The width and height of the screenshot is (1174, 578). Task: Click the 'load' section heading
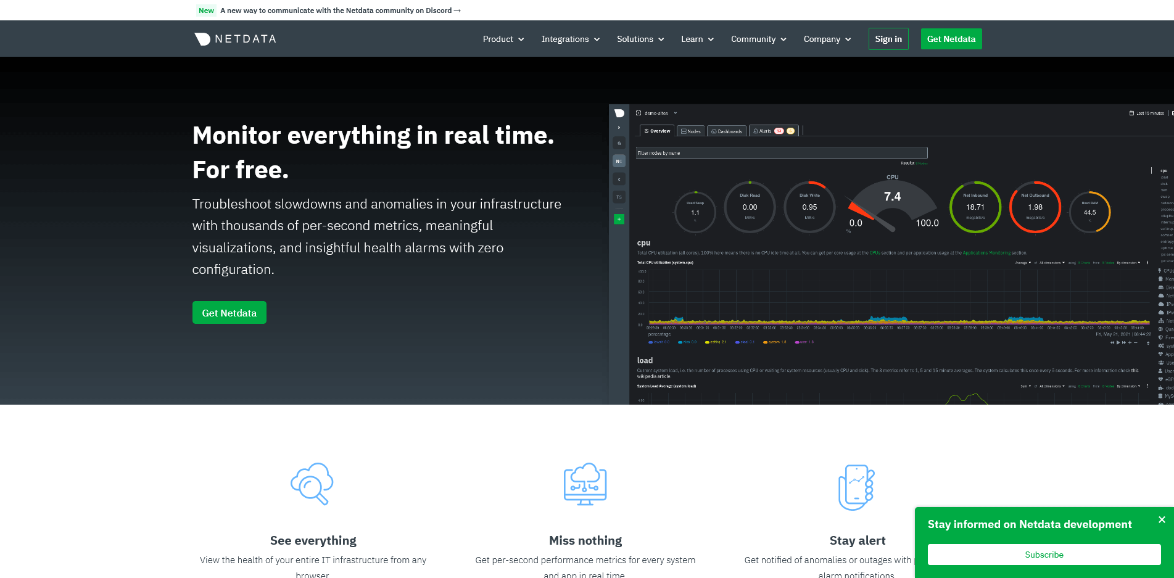pyautogui.click(x=645, y=360)
